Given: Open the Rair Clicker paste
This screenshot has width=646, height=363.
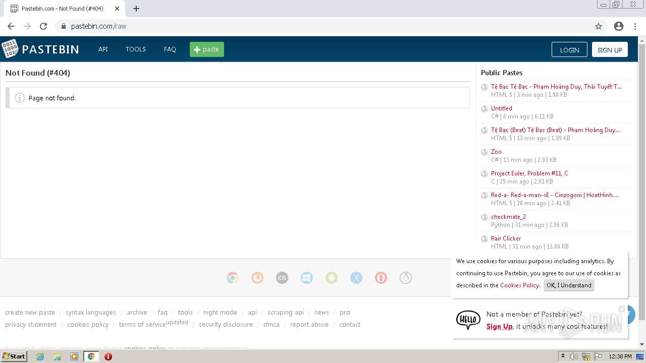Looking at the screenshot, I should [506, 238].
